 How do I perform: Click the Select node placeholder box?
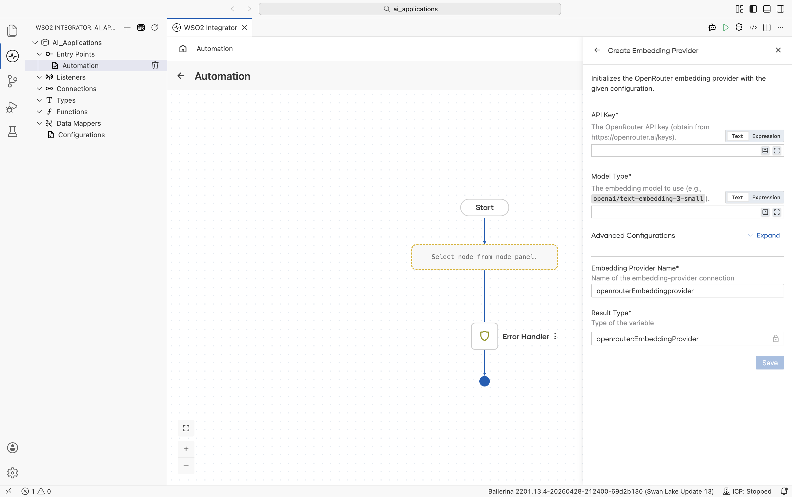(485, 257)
